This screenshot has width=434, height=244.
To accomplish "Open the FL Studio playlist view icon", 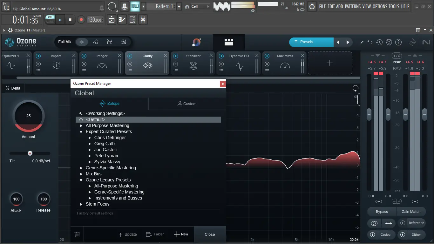I will point(112,20).
